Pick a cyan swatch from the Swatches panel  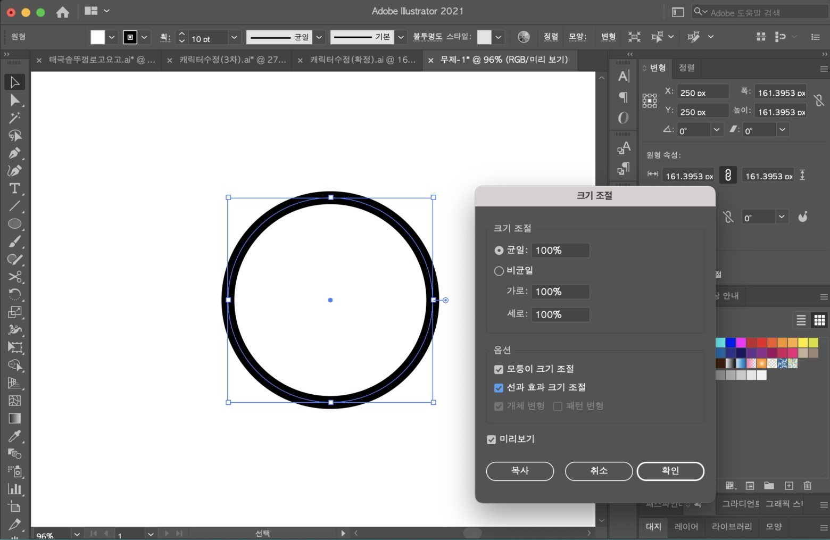[720, 342]
